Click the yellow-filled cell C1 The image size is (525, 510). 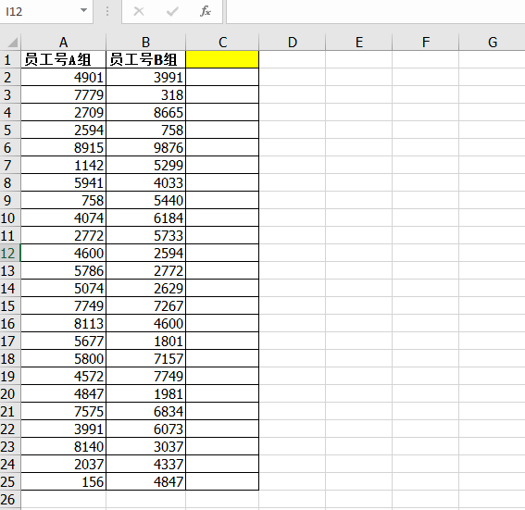222,59
